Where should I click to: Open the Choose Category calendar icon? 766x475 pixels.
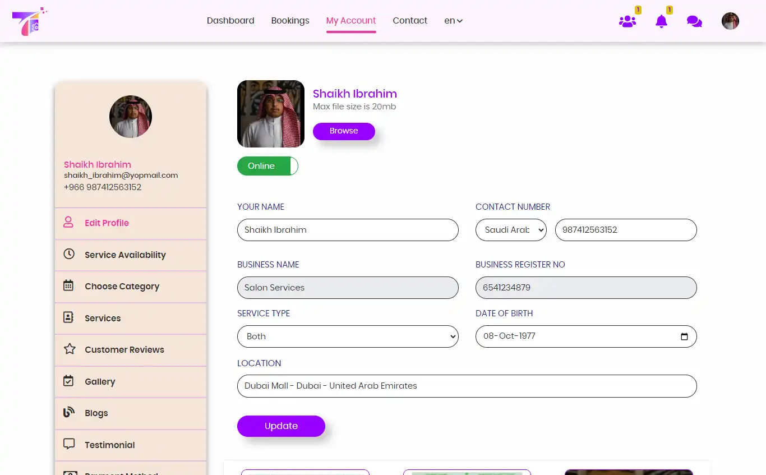(68, 286)
